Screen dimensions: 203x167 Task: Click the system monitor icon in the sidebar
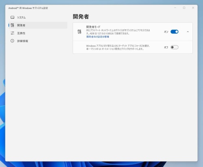12,17
